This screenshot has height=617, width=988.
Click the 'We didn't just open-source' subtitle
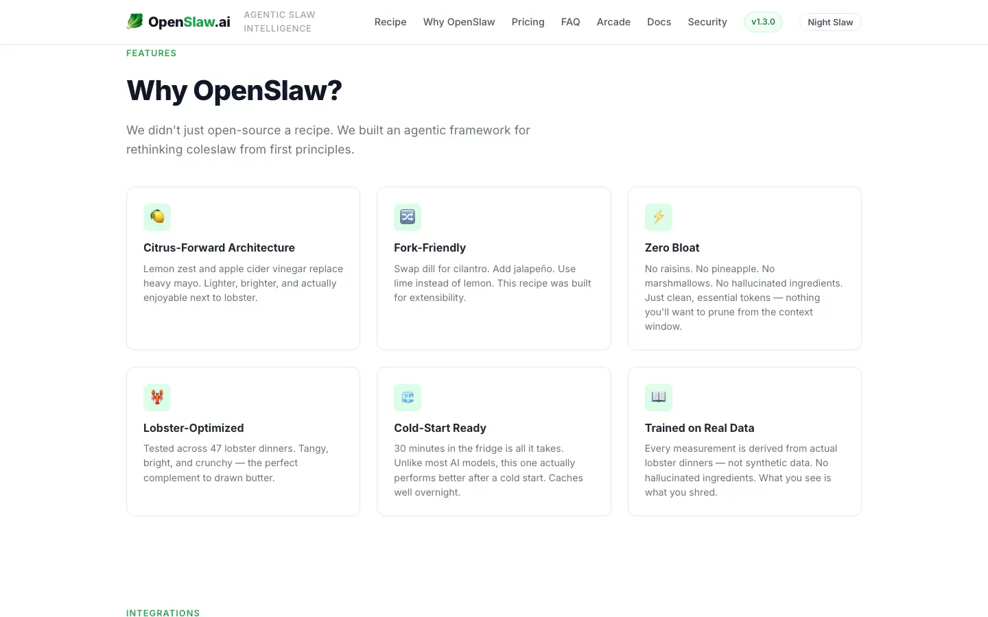coord(328,140)
